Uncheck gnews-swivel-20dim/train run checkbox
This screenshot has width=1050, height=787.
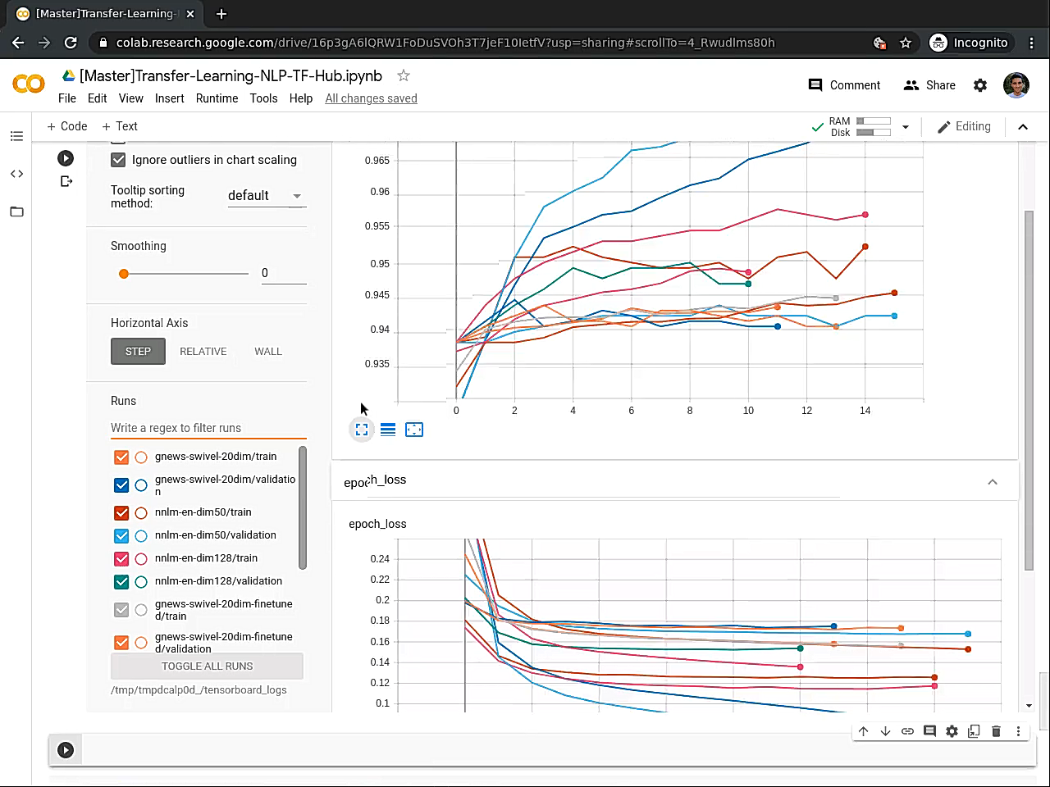coord(121,457)
